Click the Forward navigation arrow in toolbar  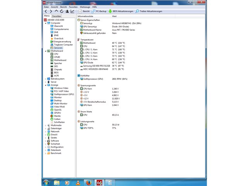click(x=51, y=11)
